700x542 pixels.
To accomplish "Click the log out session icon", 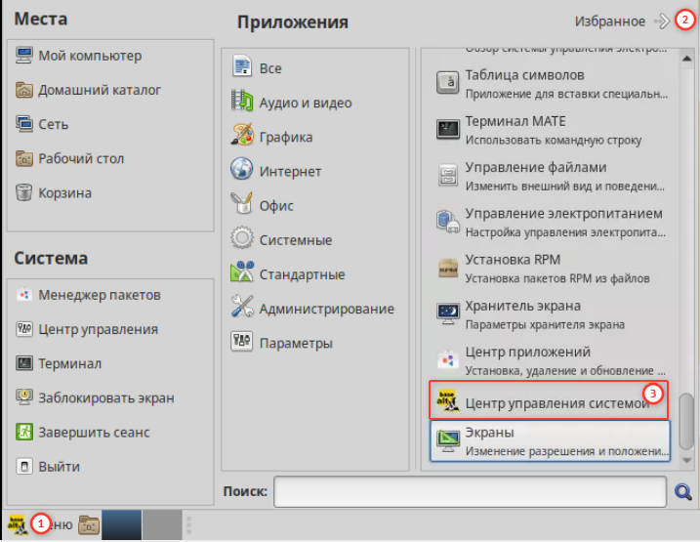I will point(23,433).
